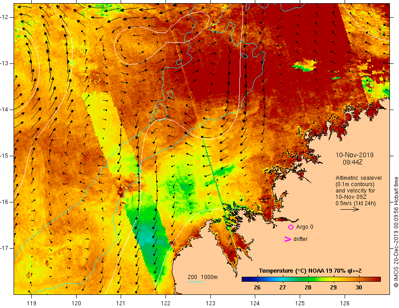This screenshot has height=308, width=399.
Task: Click the IMOS copyright timestamp vertical text
Action: (396, 232)
